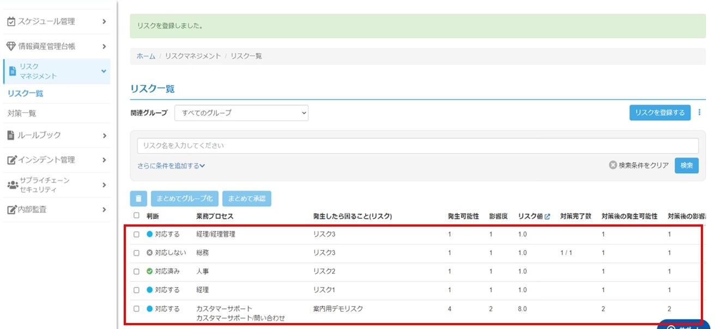The width and height of the screenshot is (715, 329).
Task: Click 案内用デモリスク risk name cell
Action: click(338, 309)
